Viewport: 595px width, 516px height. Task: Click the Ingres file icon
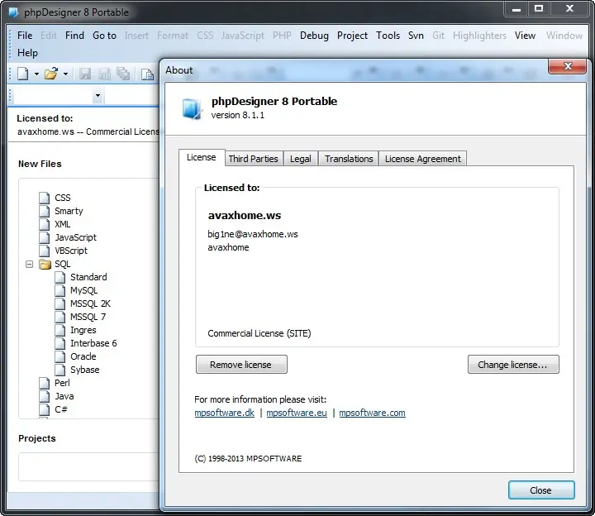[60, 330]
